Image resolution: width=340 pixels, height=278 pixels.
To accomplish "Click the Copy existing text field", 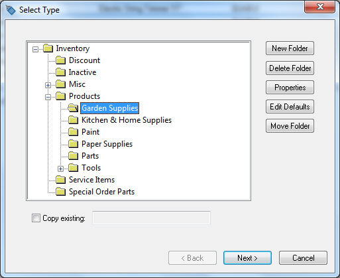I will (x=151, y=218).
